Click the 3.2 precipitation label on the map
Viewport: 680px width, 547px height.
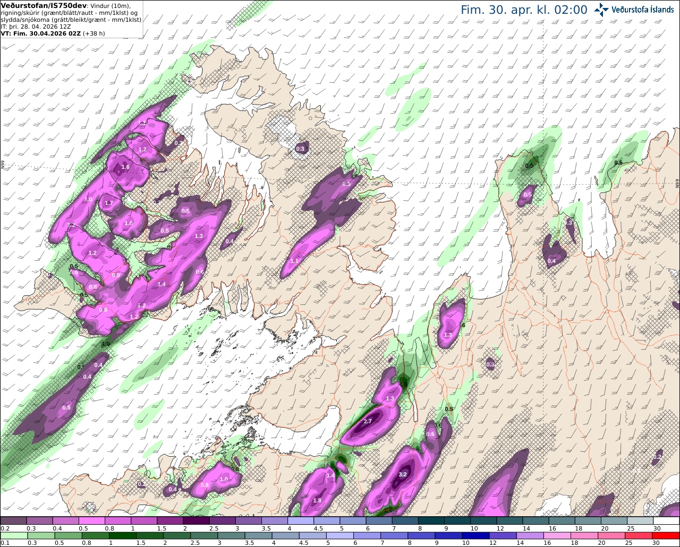pyautogui.click(x=403, y=474)
